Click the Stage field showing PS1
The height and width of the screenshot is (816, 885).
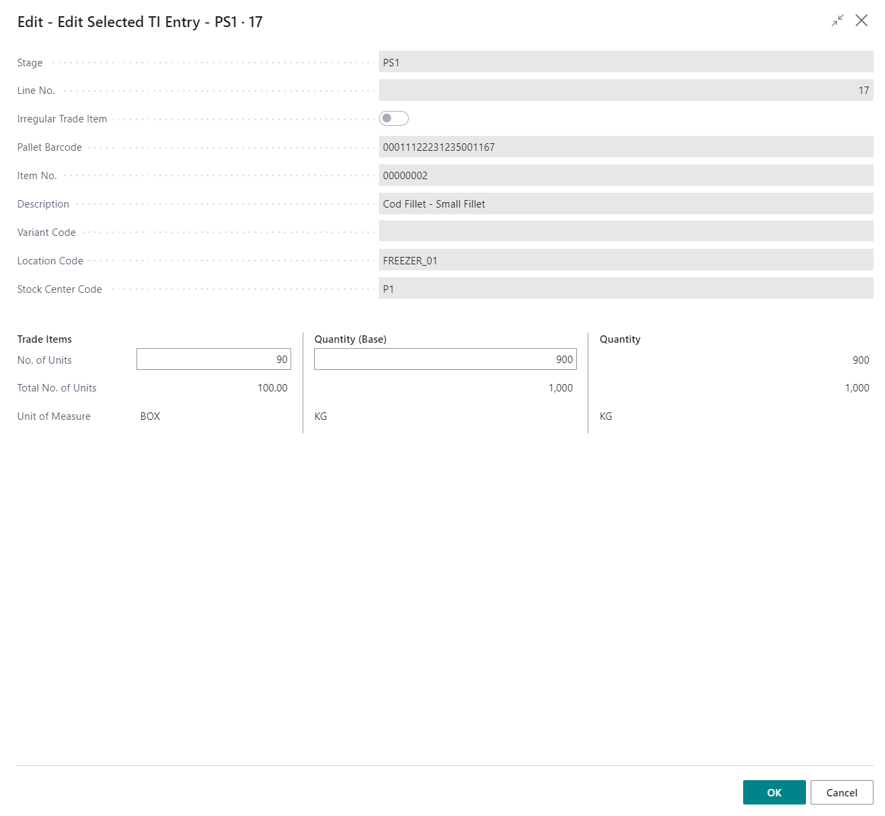(626, 62)
